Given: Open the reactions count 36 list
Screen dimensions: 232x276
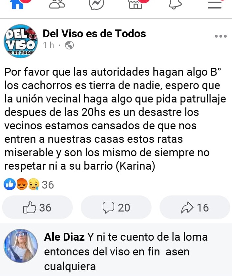Looking at the screenshot, I should click(48, 185).
